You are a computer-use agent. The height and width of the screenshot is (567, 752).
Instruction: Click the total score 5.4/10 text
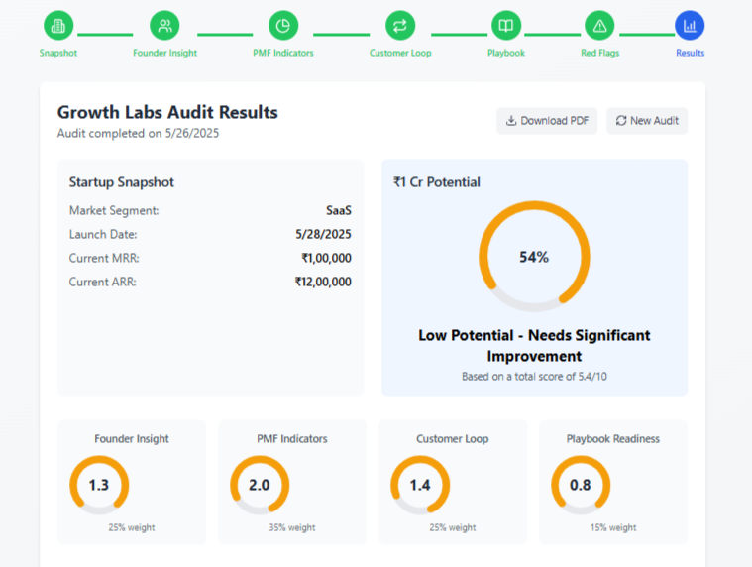(534, 377)
